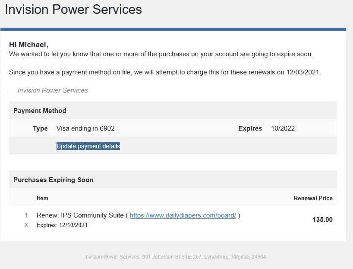Click the Update payment details button
The width and height of the screenshot is (353, 269).
(88, 146)
